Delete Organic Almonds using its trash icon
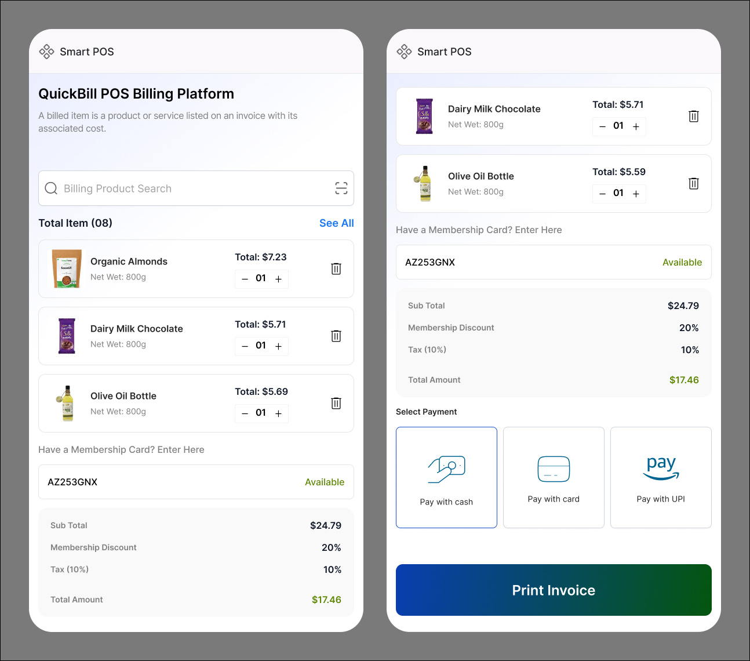Image resolution: width=750 pixels, height=661 pixels. (x=336, y=268)
